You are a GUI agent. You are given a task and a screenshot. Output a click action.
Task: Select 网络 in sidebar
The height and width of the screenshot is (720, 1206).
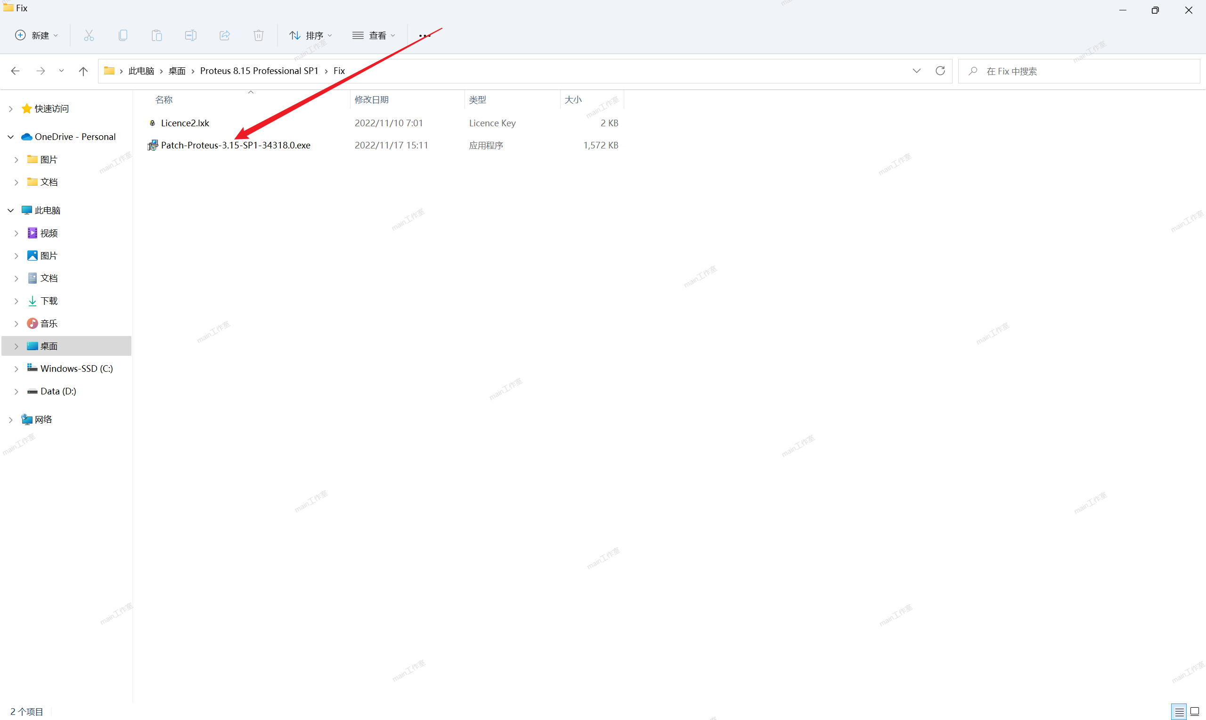point(43,420)
